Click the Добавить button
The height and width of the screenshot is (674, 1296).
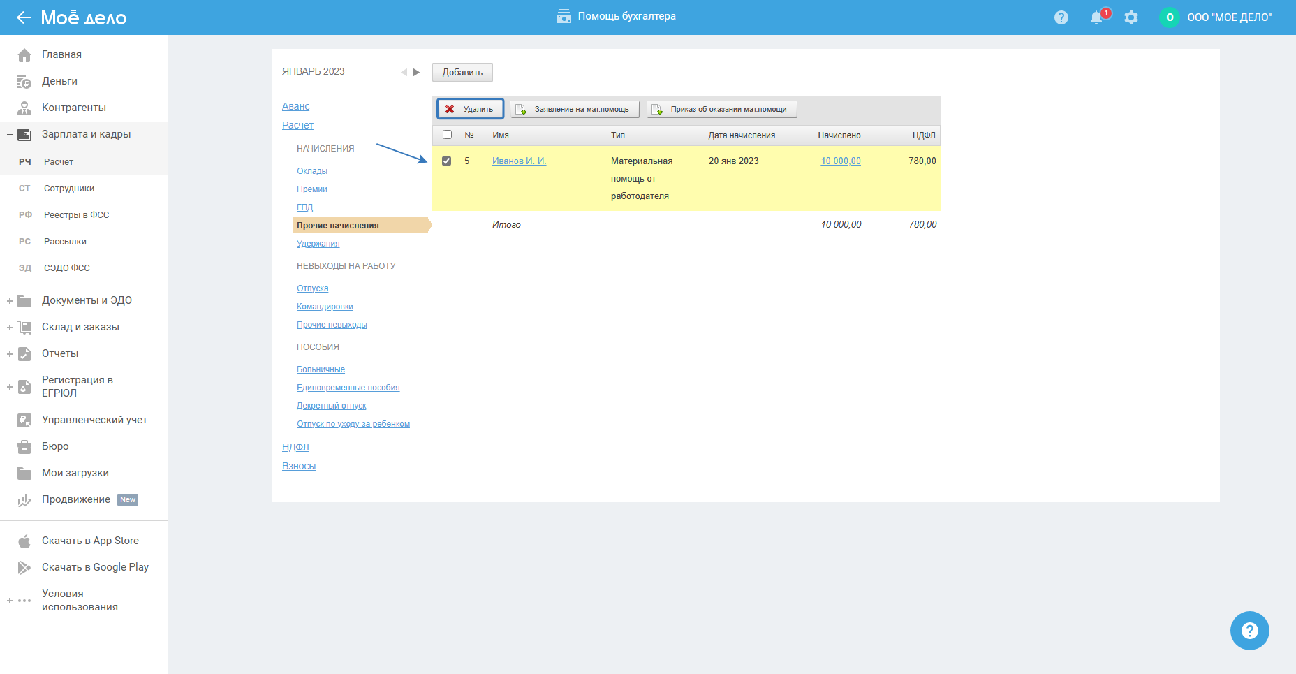(x=462, y=73)
